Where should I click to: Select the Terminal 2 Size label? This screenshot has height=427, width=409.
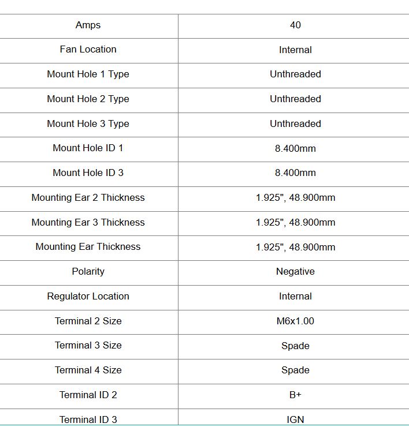pyautogui.click(x=88, y=321)
